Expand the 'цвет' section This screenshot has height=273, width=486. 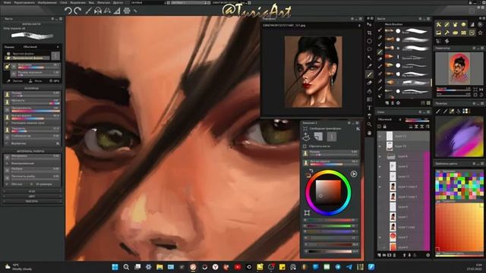(x=32, y=196)
